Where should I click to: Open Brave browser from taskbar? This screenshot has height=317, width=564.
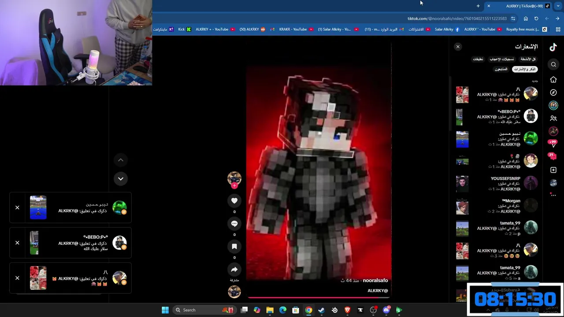(x=347, y=310)
